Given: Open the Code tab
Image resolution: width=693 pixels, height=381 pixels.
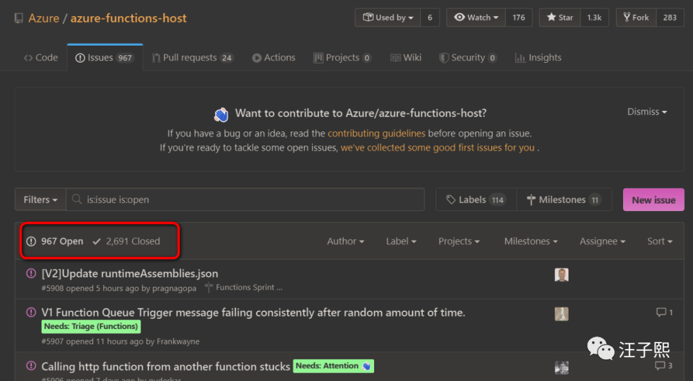Looking at the screenshot, I should click(40, 58).
